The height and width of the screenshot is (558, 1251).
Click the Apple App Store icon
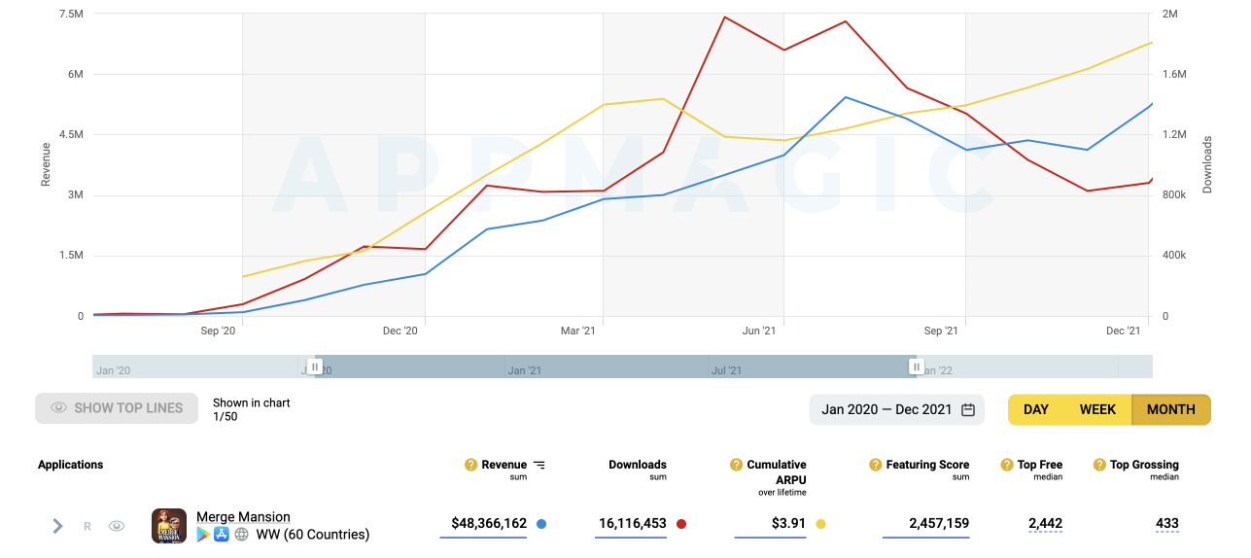tap(222, 534)
